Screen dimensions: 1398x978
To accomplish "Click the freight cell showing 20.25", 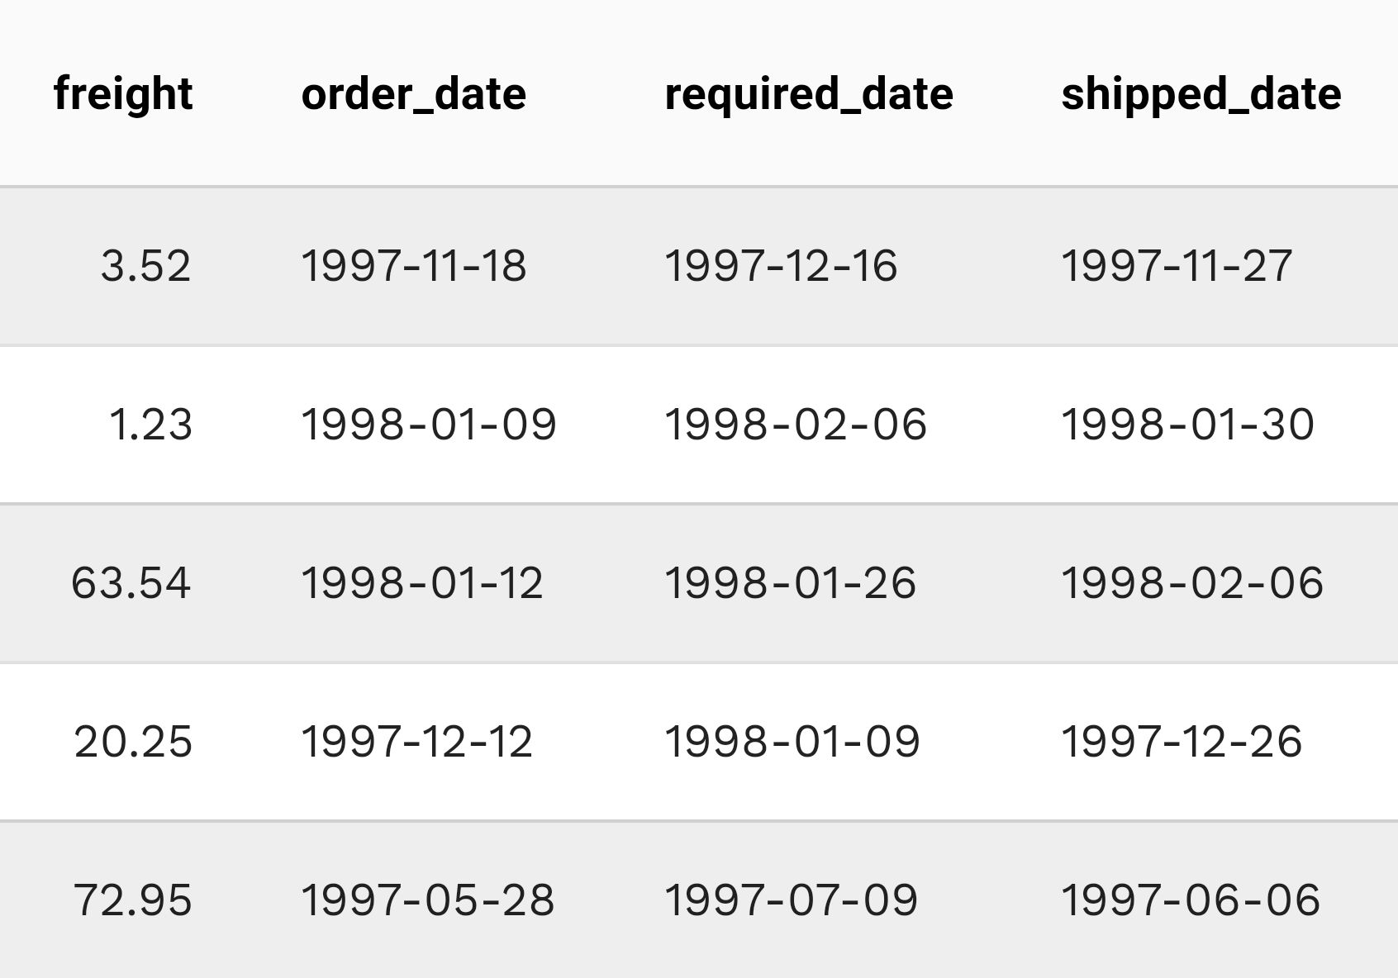I will pyautogui.click(x=133, y=742).
